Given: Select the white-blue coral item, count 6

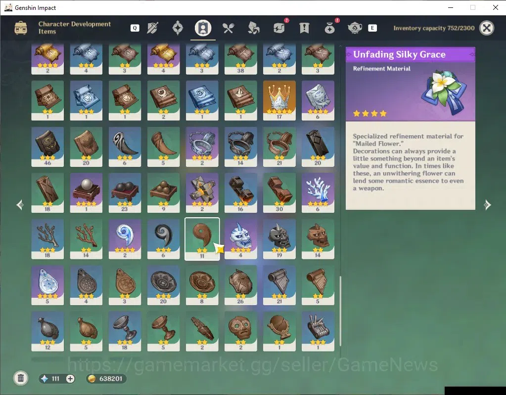Looking at the screenshot, I should point(318,193).
